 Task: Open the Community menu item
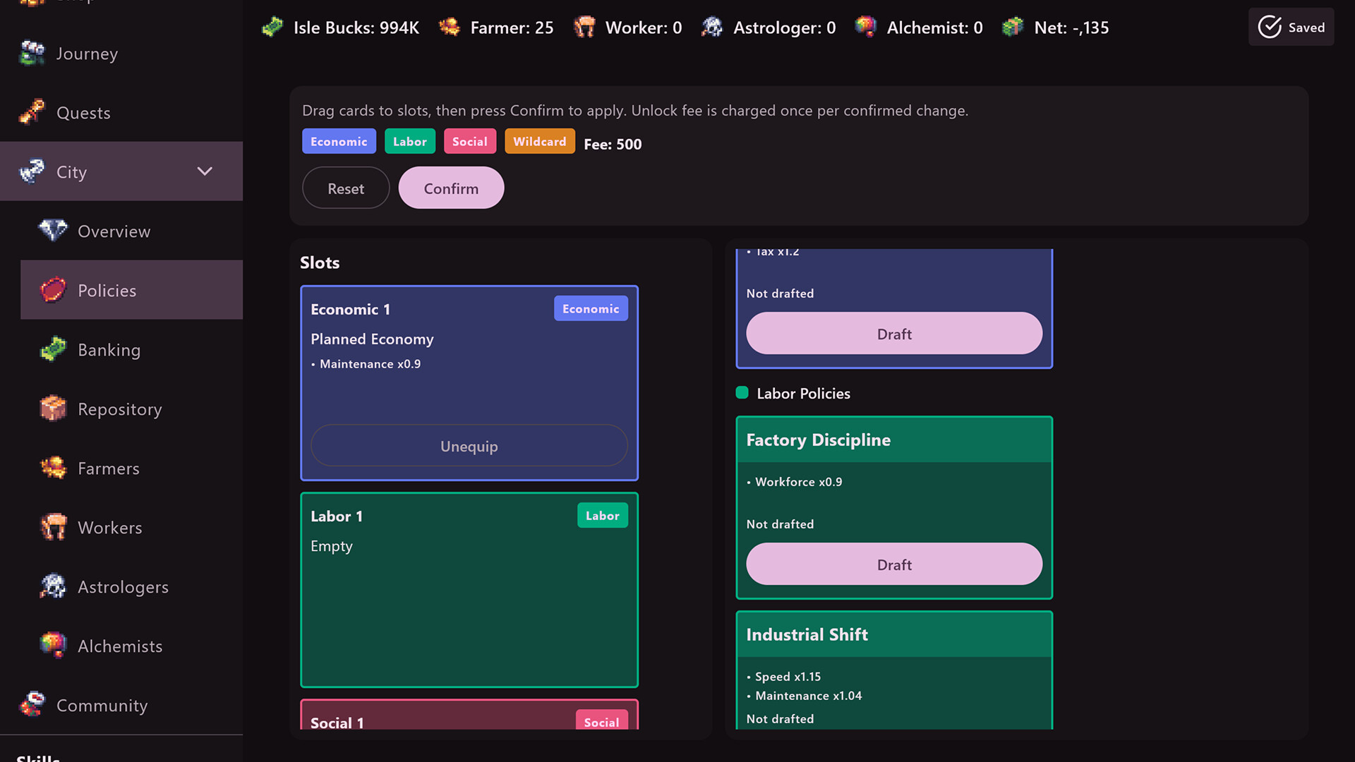102,706
